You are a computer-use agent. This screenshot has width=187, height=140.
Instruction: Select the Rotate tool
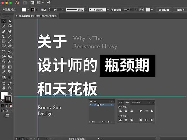click(x=4, y=52)
